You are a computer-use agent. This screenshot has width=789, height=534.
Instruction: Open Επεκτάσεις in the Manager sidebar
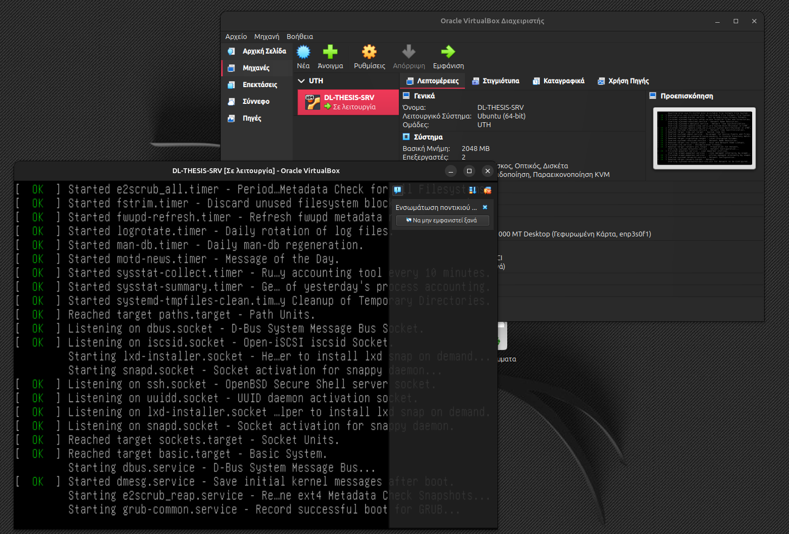pyautogui.click(x=257, y=84)
